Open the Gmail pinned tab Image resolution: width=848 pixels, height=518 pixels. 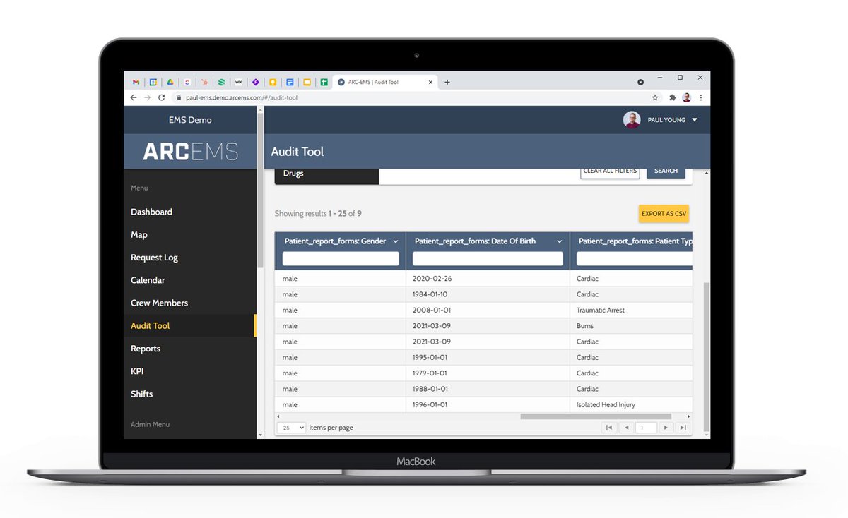click(x=136, y=82)
